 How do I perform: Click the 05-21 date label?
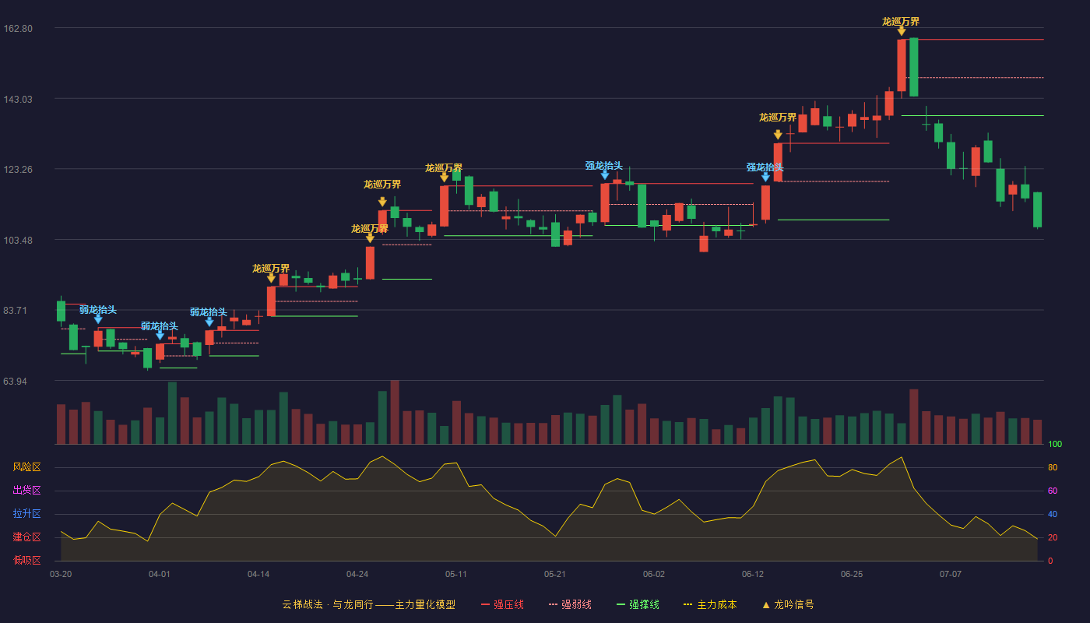click(x=555, y=574)
